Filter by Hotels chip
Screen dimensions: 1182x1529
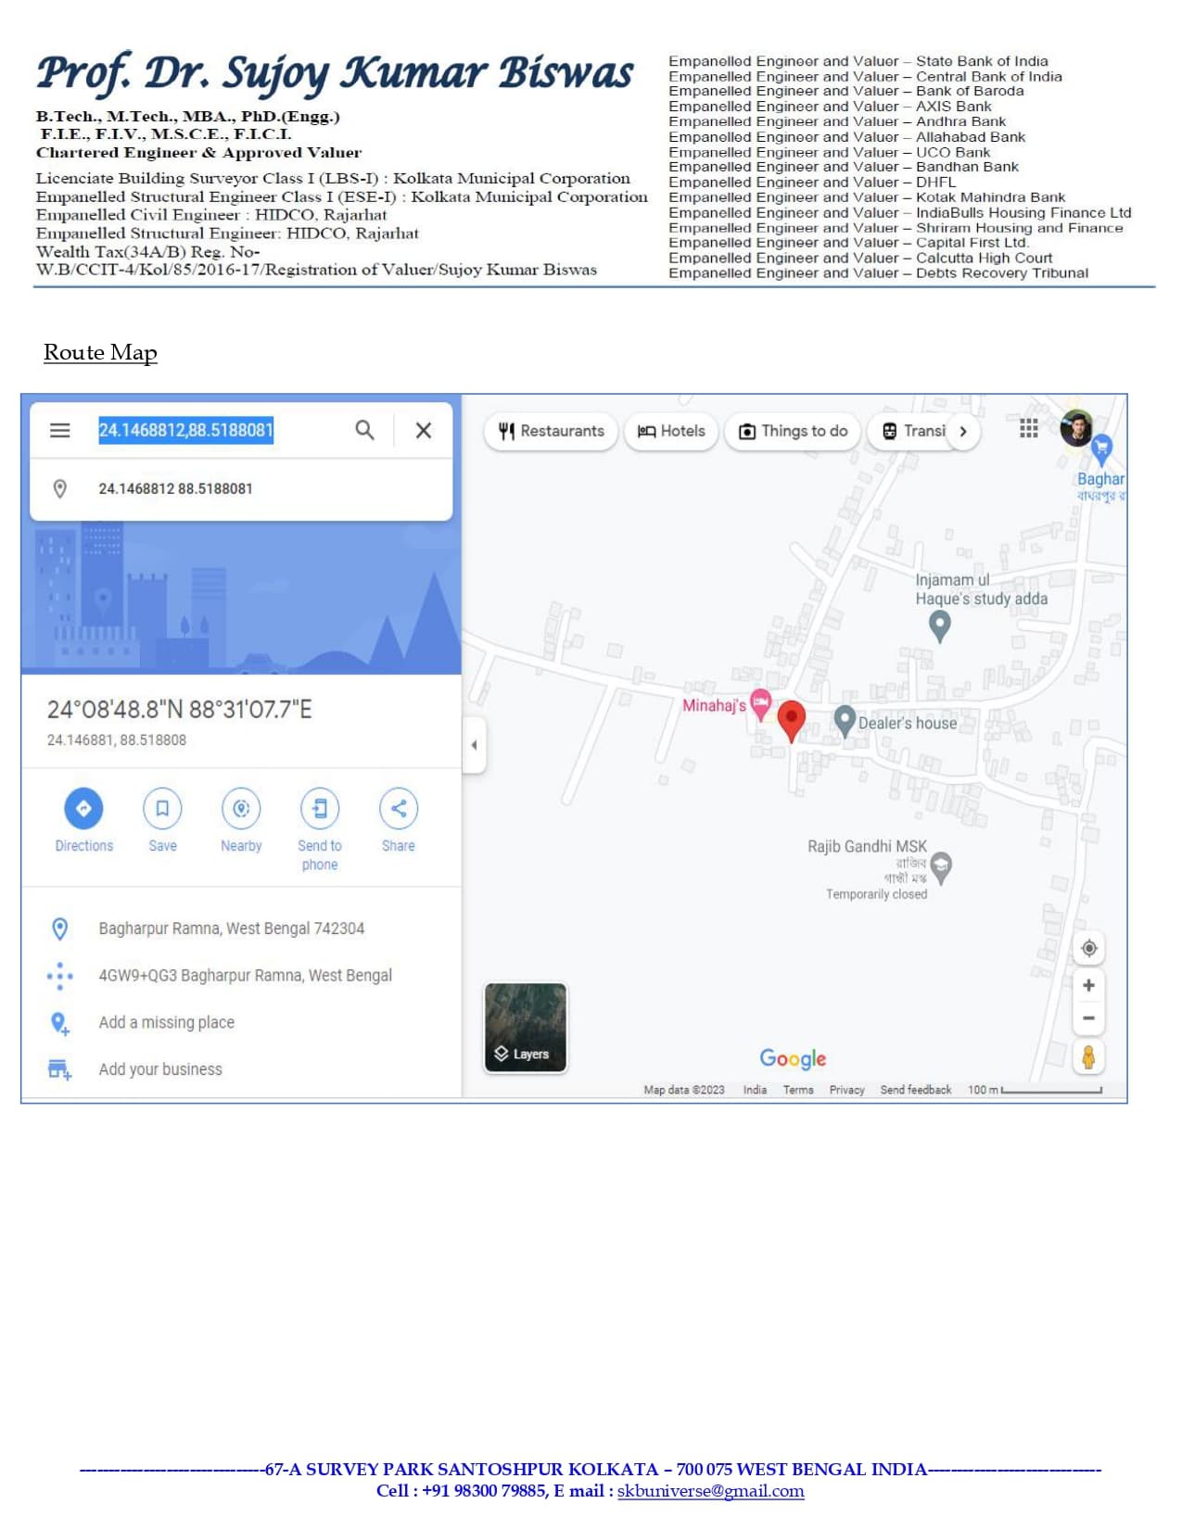click(671, 431)
